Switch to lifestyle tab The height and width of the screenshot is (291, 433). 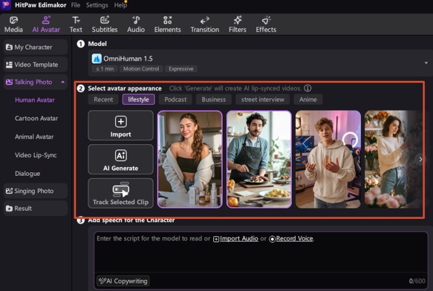138,100
